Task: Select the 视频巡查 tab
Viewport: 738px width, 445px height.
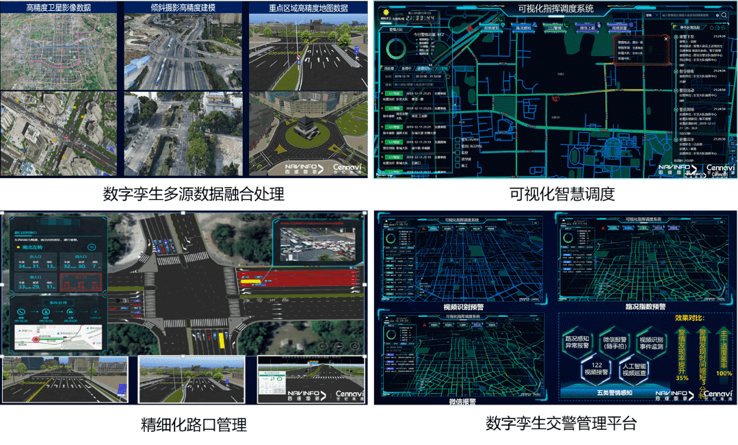Action: 619,28
